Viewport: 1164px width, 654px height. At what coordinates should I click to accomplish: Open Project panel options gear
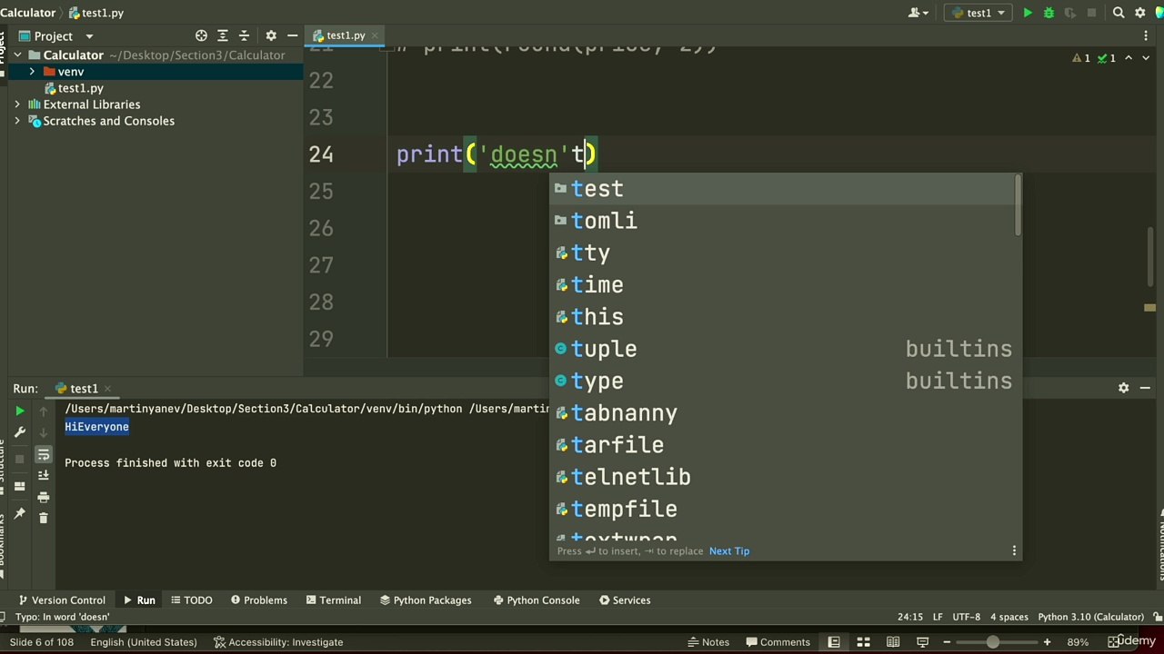(x=271, y=35)
